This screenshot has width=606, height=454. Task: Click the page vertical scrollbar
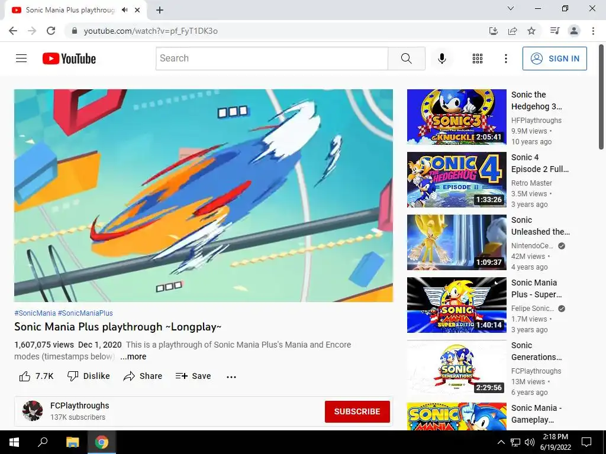tap(601, 96)
